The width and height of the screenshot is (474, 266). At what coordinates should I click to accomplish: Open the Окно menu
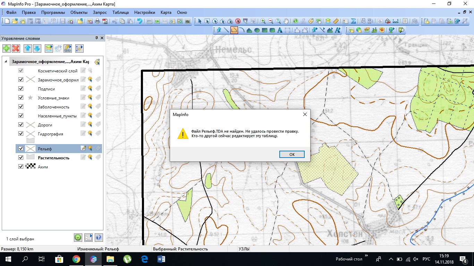click(182, 12)
